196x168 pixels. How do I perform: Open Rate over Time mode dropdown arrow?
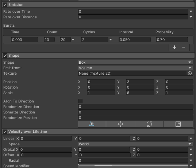coord(191,11)
